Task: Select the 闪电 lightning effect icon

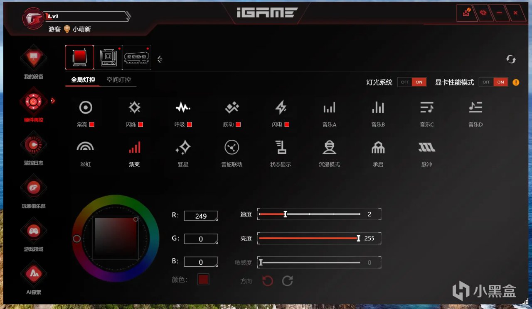Action: pyautogui.click(x=281, y=108)
